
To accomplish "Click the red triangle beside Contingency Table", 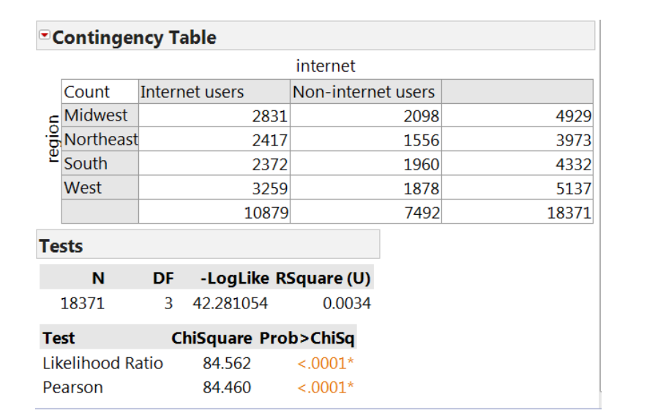I will click(44, 35).
